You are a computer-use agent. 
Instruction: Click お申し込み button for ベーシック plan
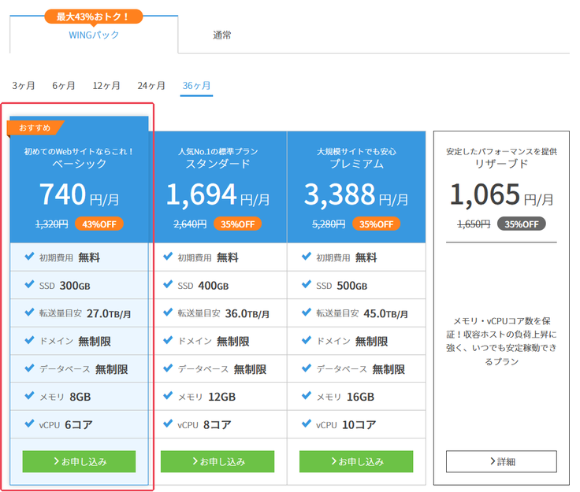click(x=79, y=461)
